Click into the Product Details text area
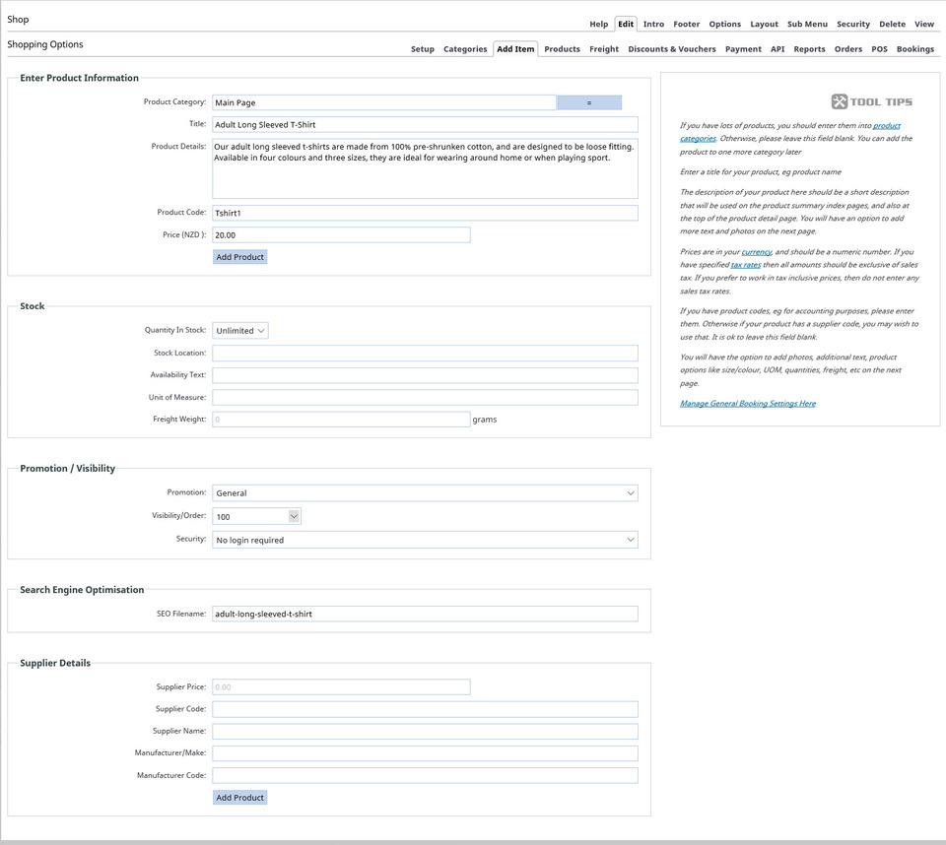Image resolution: width=946 pixels, height=845 pixels. pyautogui.click(x=425, y=168)
